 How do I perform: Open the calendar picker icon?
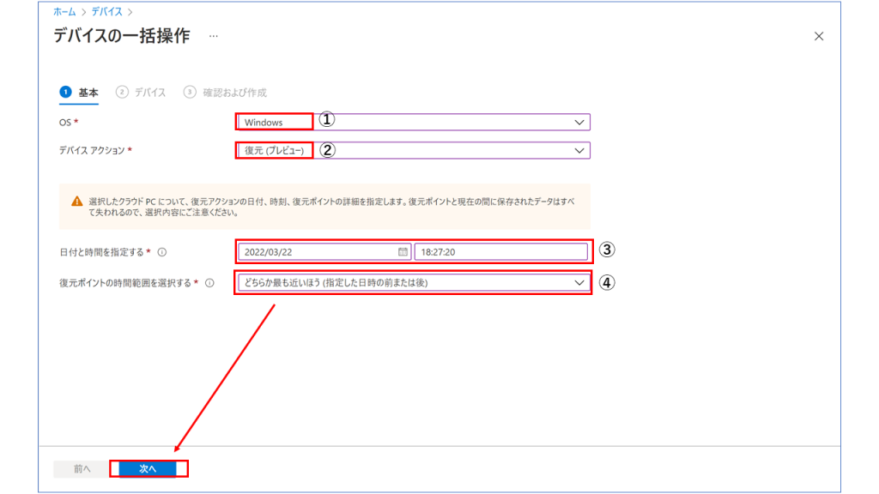(x=403, y=252)
